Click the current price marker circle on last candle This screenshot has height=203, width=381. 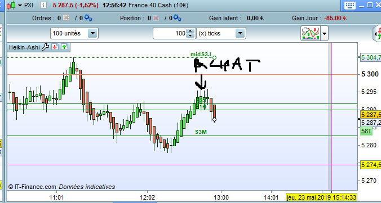(214, 120)
